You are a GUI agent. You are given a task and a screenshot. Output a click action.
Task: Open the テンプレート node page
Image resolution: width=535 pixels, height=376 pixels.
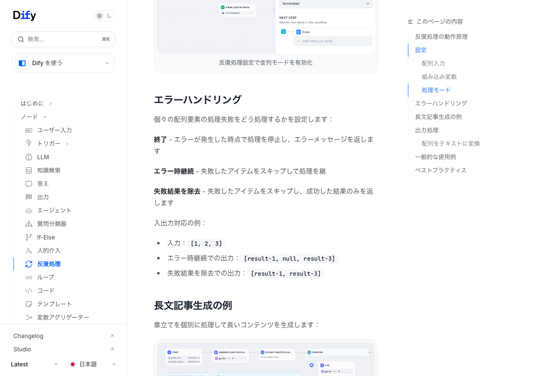[54, 304]
